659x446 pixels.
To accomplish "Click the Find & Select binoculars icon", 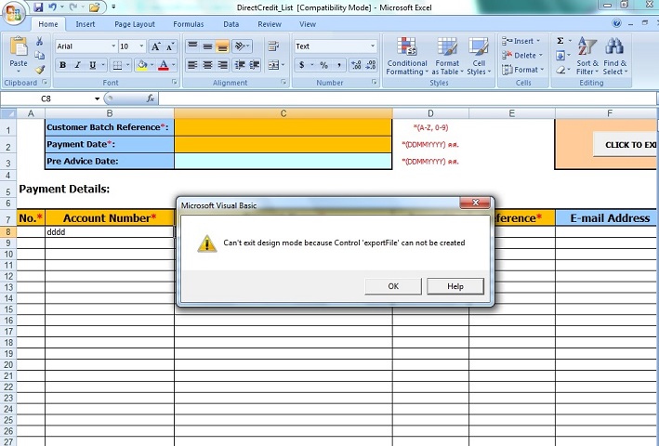I will pos(613,47).
